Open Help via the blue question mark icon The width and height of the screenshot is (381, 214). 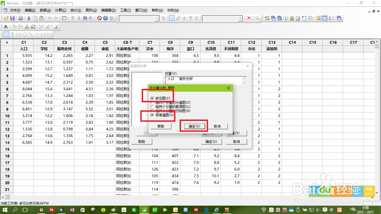click(106, 18)
